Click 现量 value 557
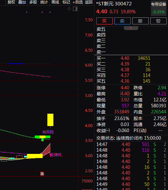Viewport: 168px width, 190px height. pos(125,106)
